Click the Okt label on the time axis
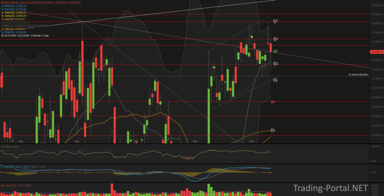The width and height of the screenshot is (384, 196). [136, 141]
